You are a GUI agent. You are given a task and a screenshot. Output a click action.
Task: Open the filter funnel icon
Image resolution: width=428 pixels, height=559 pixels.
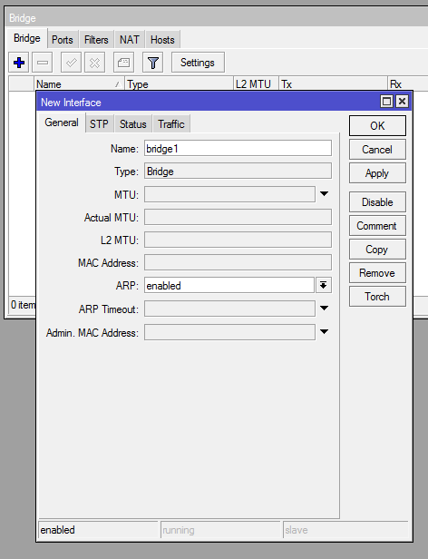153,63
